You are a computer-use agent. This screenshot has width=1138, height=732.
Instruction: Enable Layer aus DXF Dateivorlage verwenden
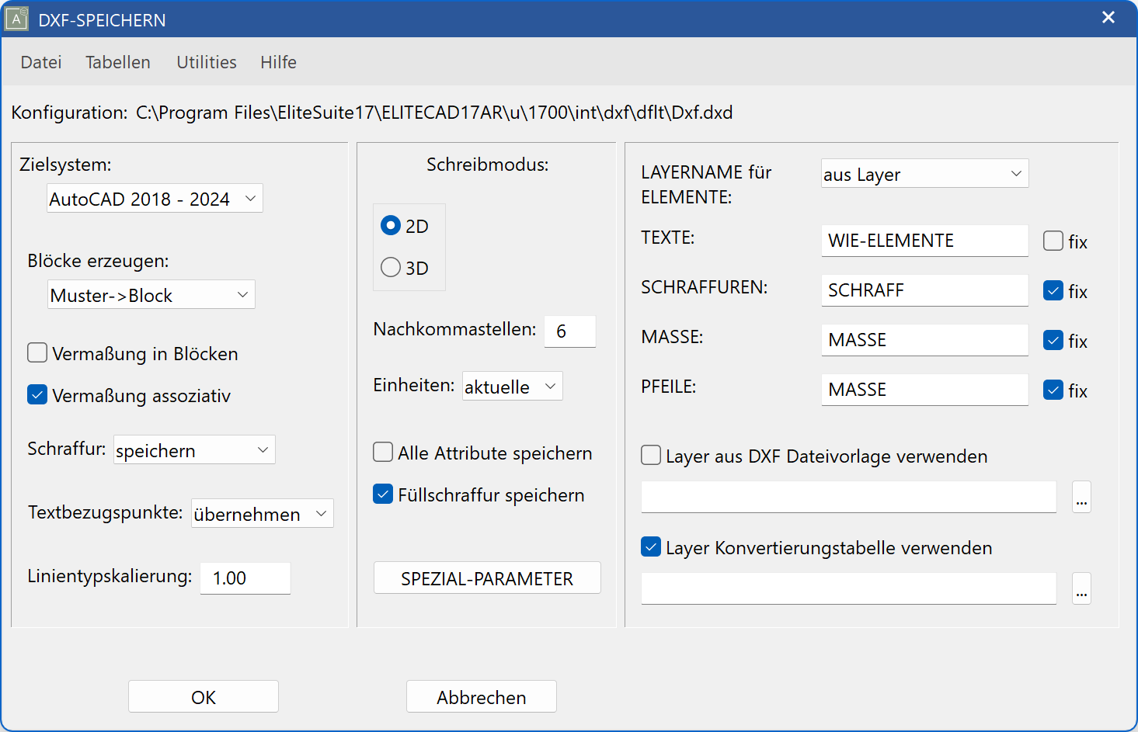[650, 455]
